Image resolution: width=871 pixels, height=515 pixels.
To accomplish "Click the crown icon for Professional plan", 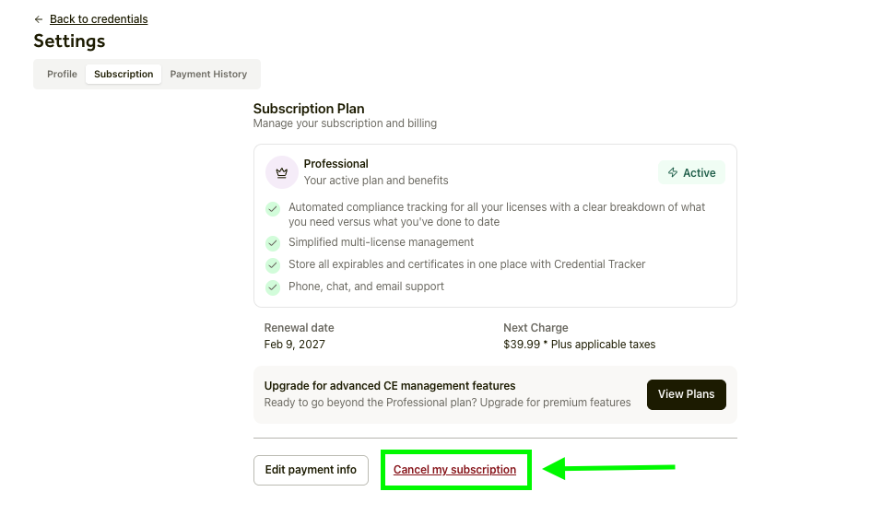I will point(282,172).
